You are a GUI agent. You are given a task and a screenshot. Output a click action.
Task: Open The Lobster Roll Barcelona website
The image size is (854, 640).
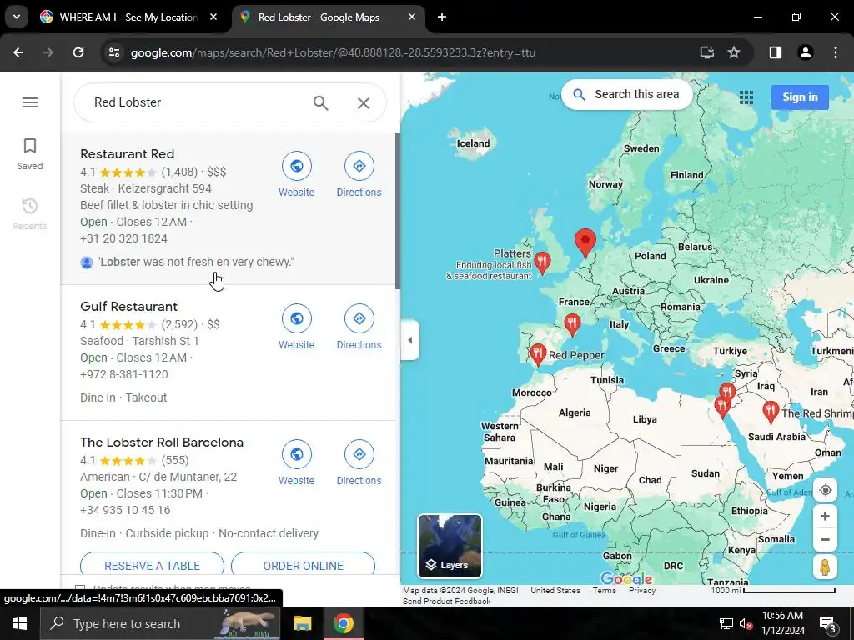(x=296, y=463)
